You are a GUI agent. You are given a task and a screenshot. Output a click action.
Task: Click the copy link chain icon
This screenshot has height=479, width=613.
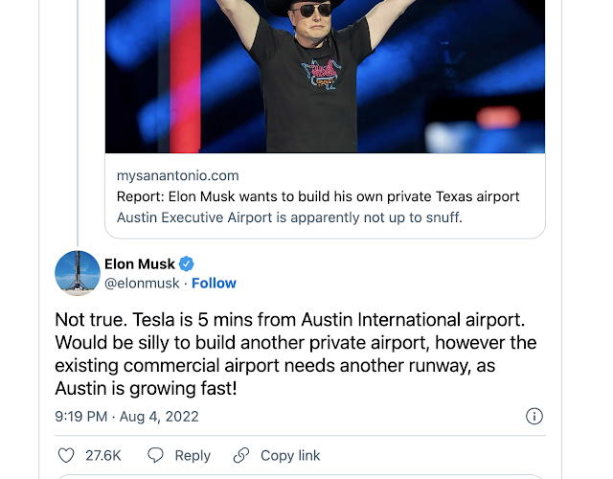click(x=241, y=455)
